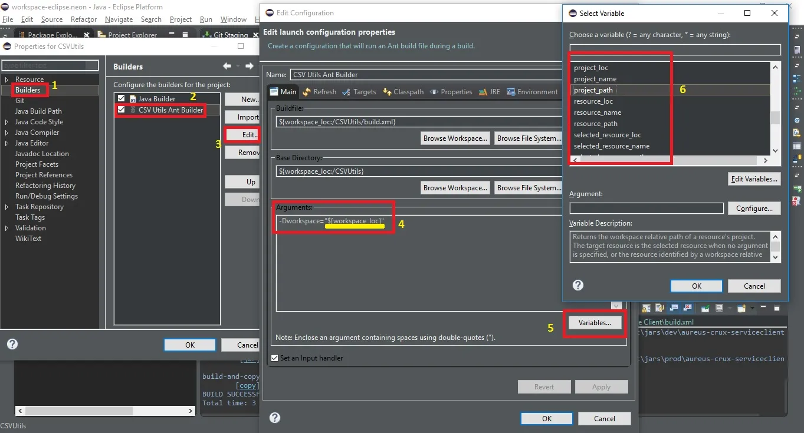Switch to the Refresh tab
This screenshot has height=433, width=804.
(319, 92)
